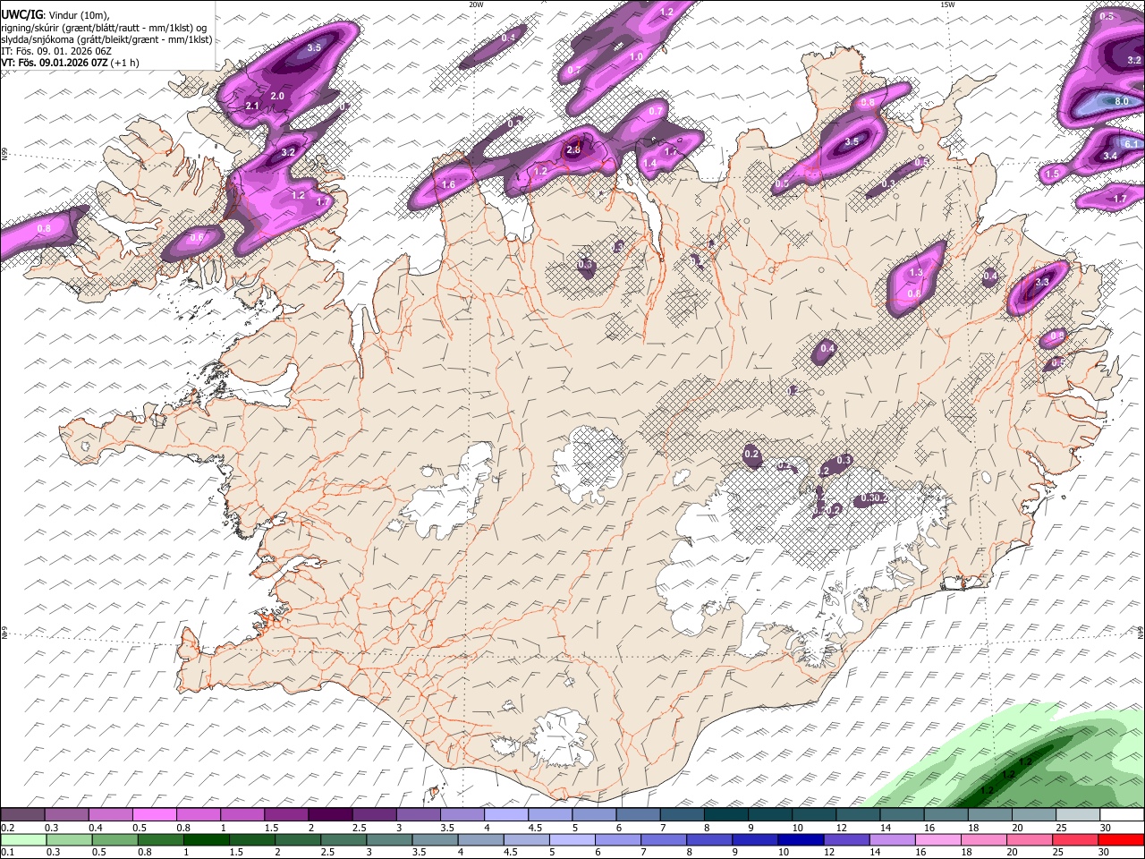
Task: Click the 15W longitude label
Action: [947, 4]
